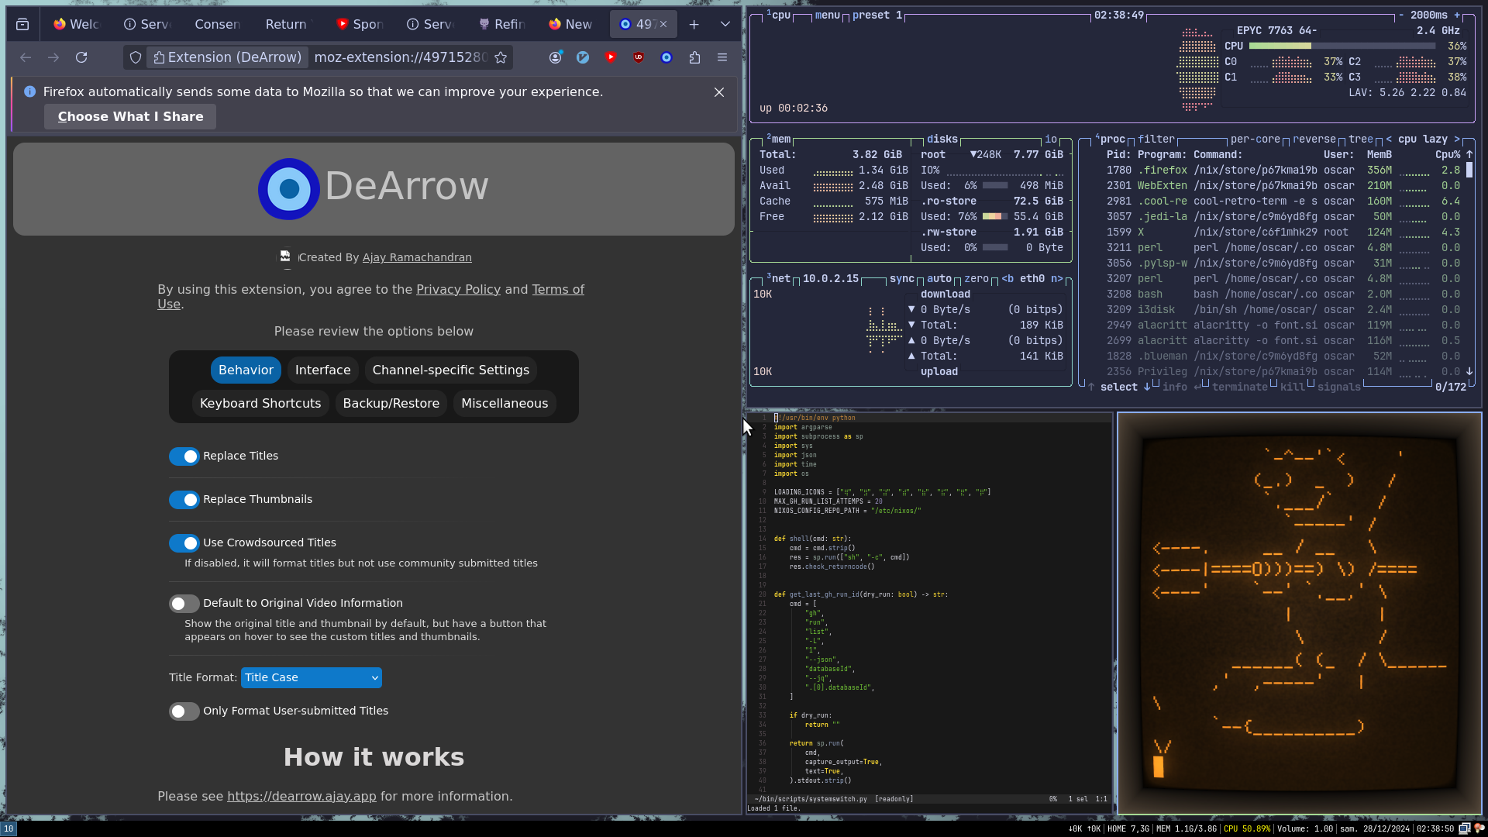This screenshot has height=837, width=1488.
Task: Bookmark this page with the star icon
Action: click(x=501, y=57)
